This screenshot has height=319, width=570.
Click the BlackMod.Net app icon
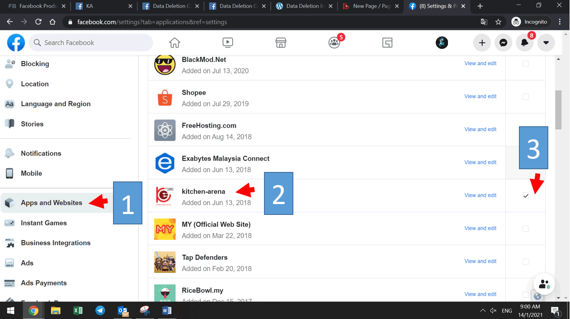tap(165, 64)
